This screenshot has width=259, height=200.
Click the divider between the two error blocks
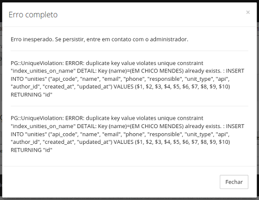tap(129, 106)
